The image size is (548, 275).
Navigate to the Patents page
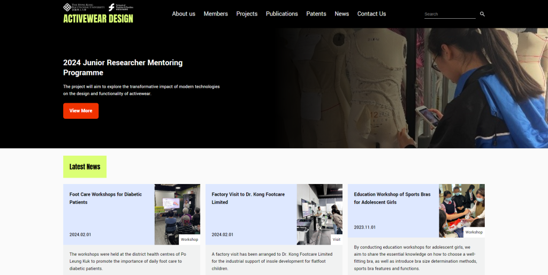(x=316, y=14)
